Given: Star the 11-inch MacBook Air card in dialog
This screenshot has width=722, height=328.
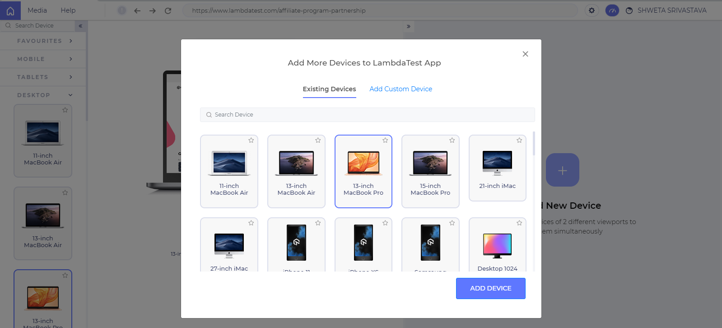Looking at the screenshot, I should 251,141.
